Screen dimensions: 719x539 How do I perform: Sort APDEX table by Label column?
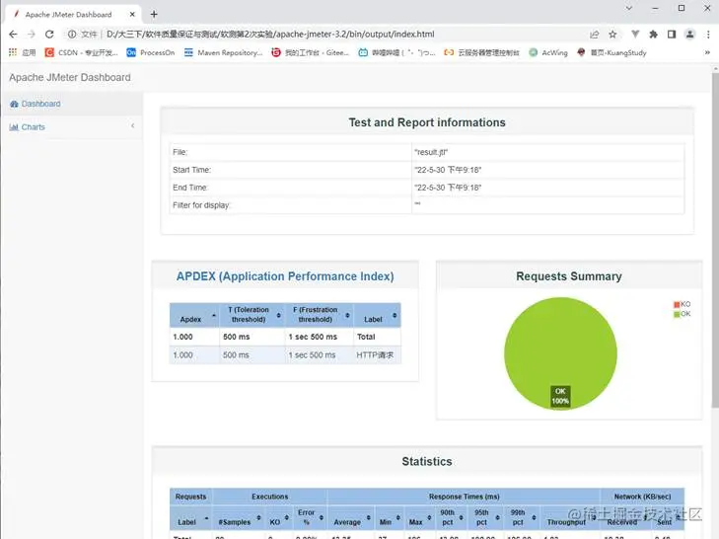[377, 315]
